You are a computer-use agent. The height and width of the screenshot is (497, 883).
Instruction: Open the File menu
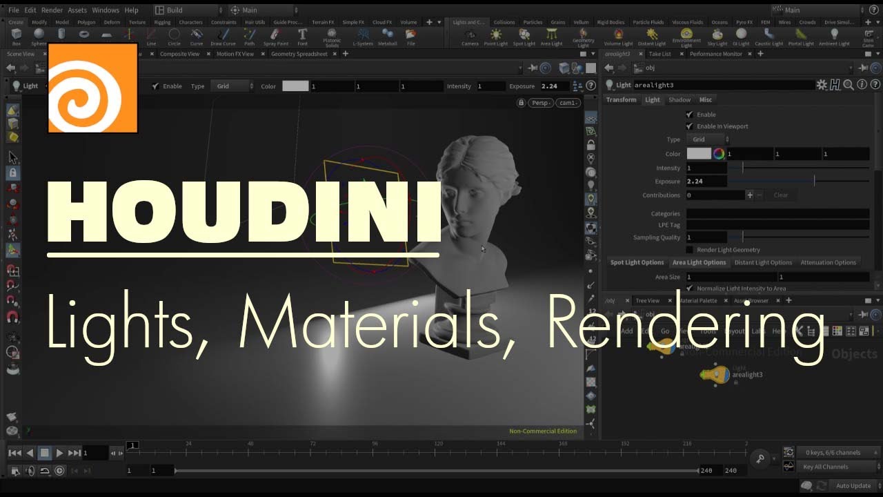pos(14,10)
